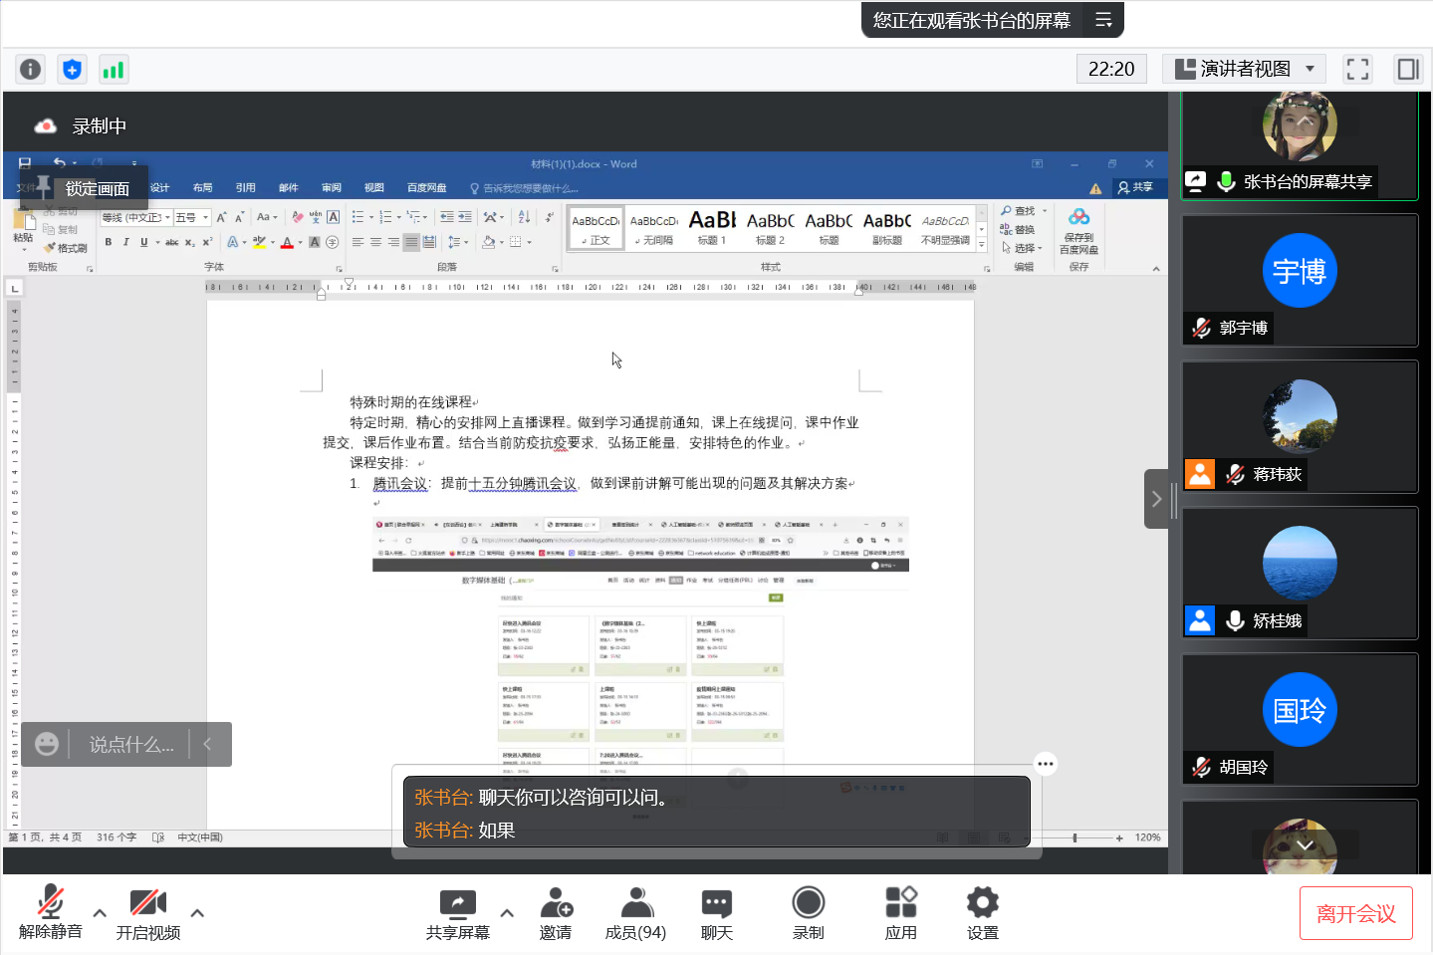
Task: Expand share screen options arrow
Action: click(x=507, y=912)
